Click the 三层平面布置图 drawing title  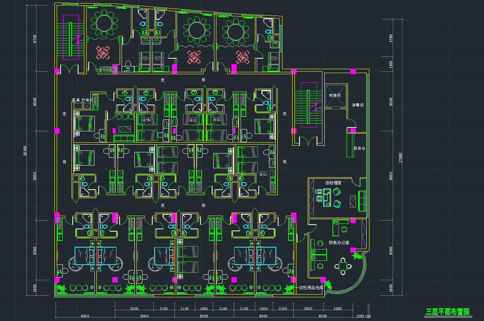[447, 312]
